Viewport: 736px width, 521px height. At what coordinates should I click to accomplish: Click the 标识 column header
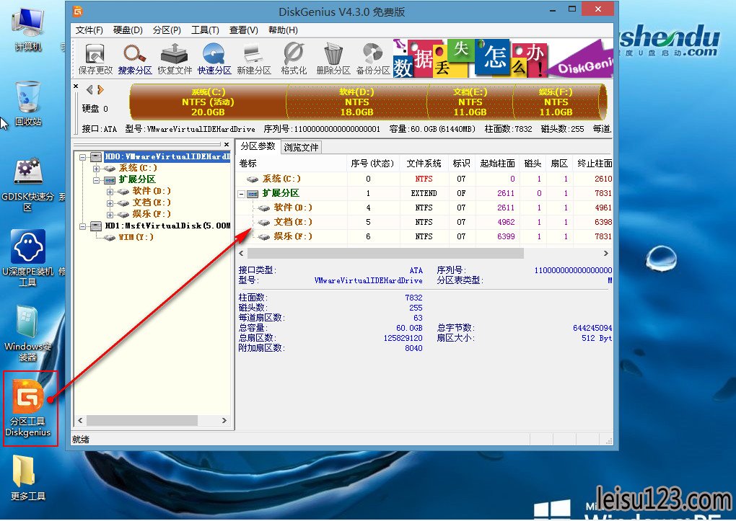pyautogui.click(x=461, y=163)
